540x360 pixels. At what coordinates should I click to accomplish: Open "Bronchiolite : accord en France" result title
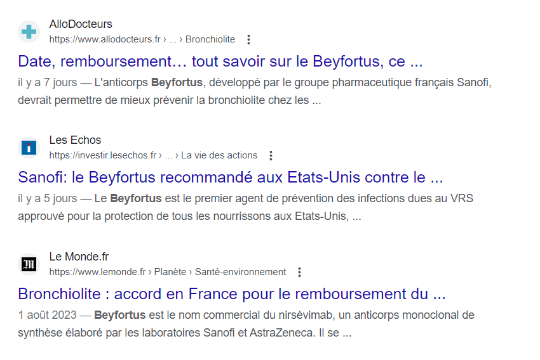click(232, 294)
